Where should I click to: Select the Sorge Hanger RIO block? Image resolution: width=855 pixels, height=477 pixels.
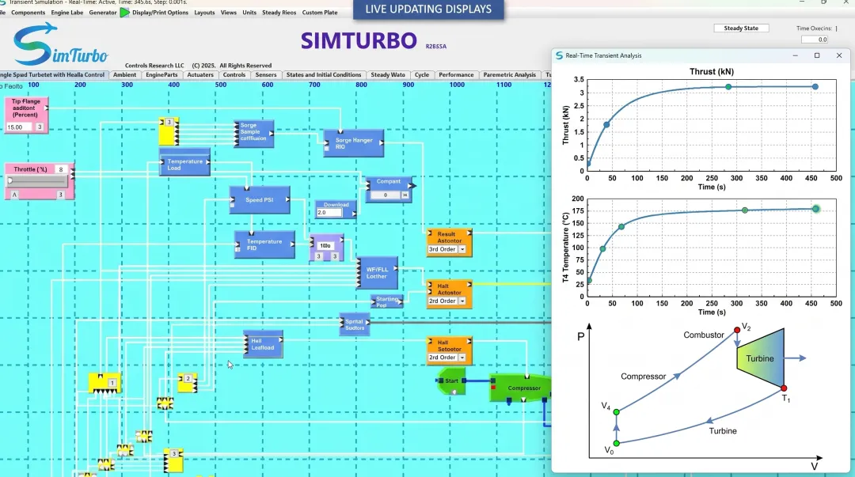(x=353, y=143)
